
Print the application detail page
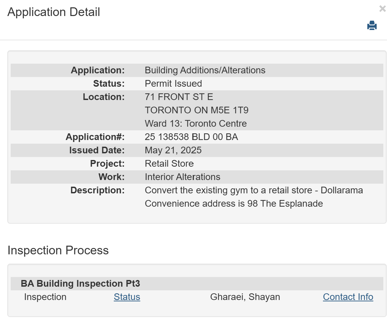(372, 26)
